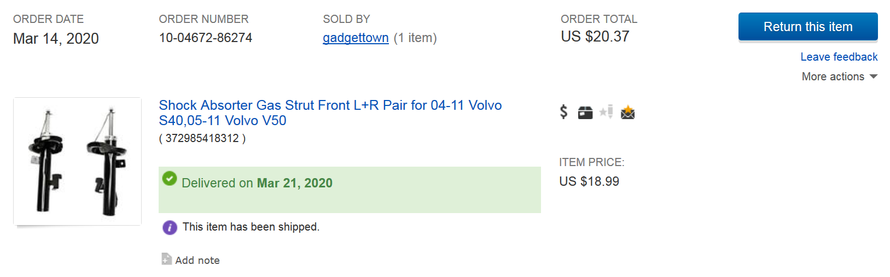Open the Leave feedback link
The height and width of the screenshot is (277, 890).
839,57
